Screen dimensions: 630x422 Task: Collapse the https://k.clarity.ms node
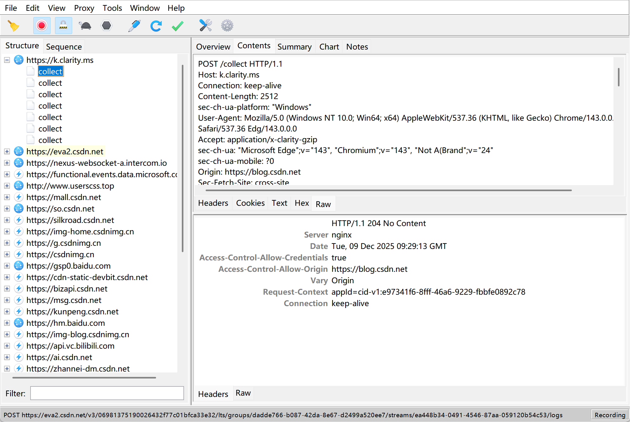point(7,60)
